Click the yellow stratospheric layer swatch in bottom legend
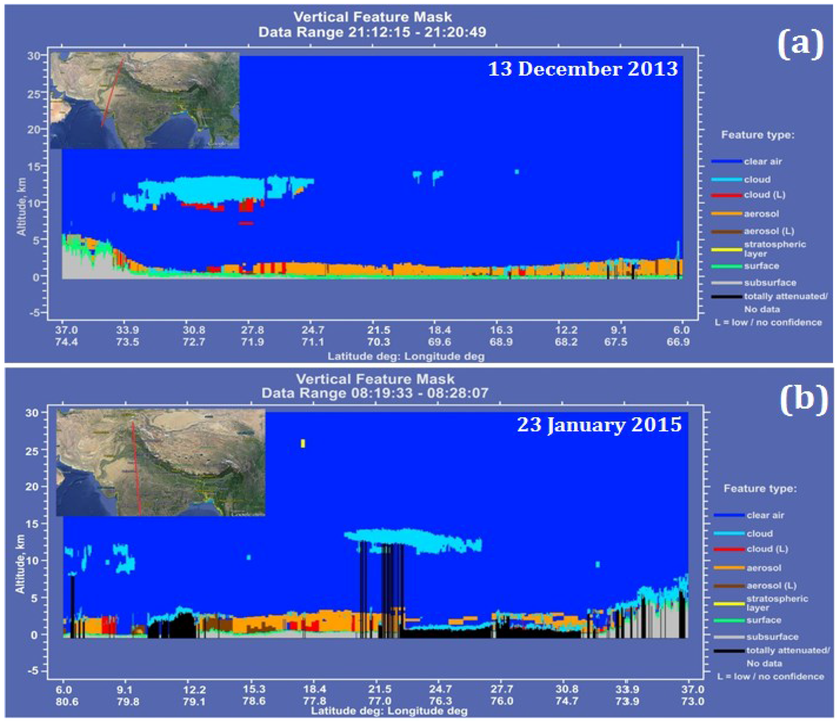Viewport: 838px width, 721px height. pyautogui.click(x=729, y=604)
